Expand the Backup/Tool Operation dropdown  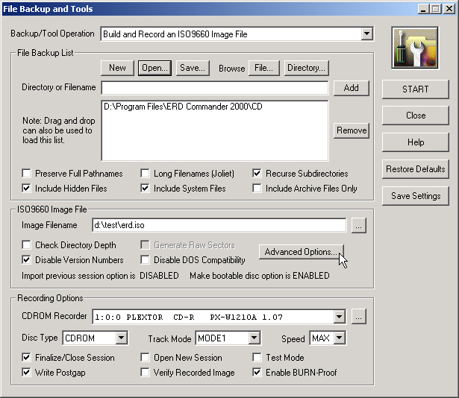pyautogui.click(x=366, y=34)
